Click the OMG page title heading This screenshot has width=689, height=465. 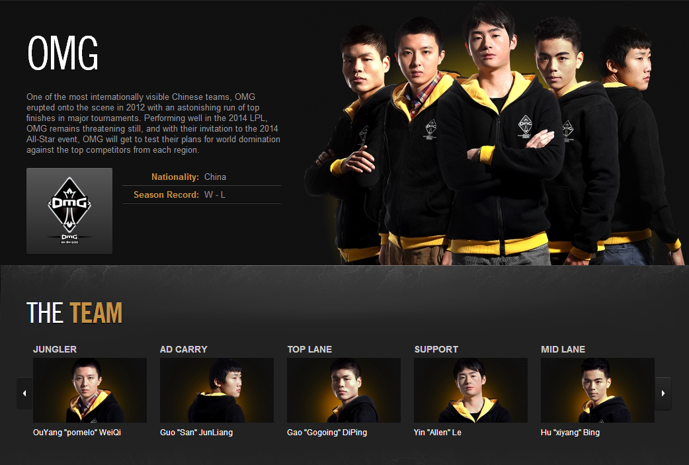tap(63, 53)
